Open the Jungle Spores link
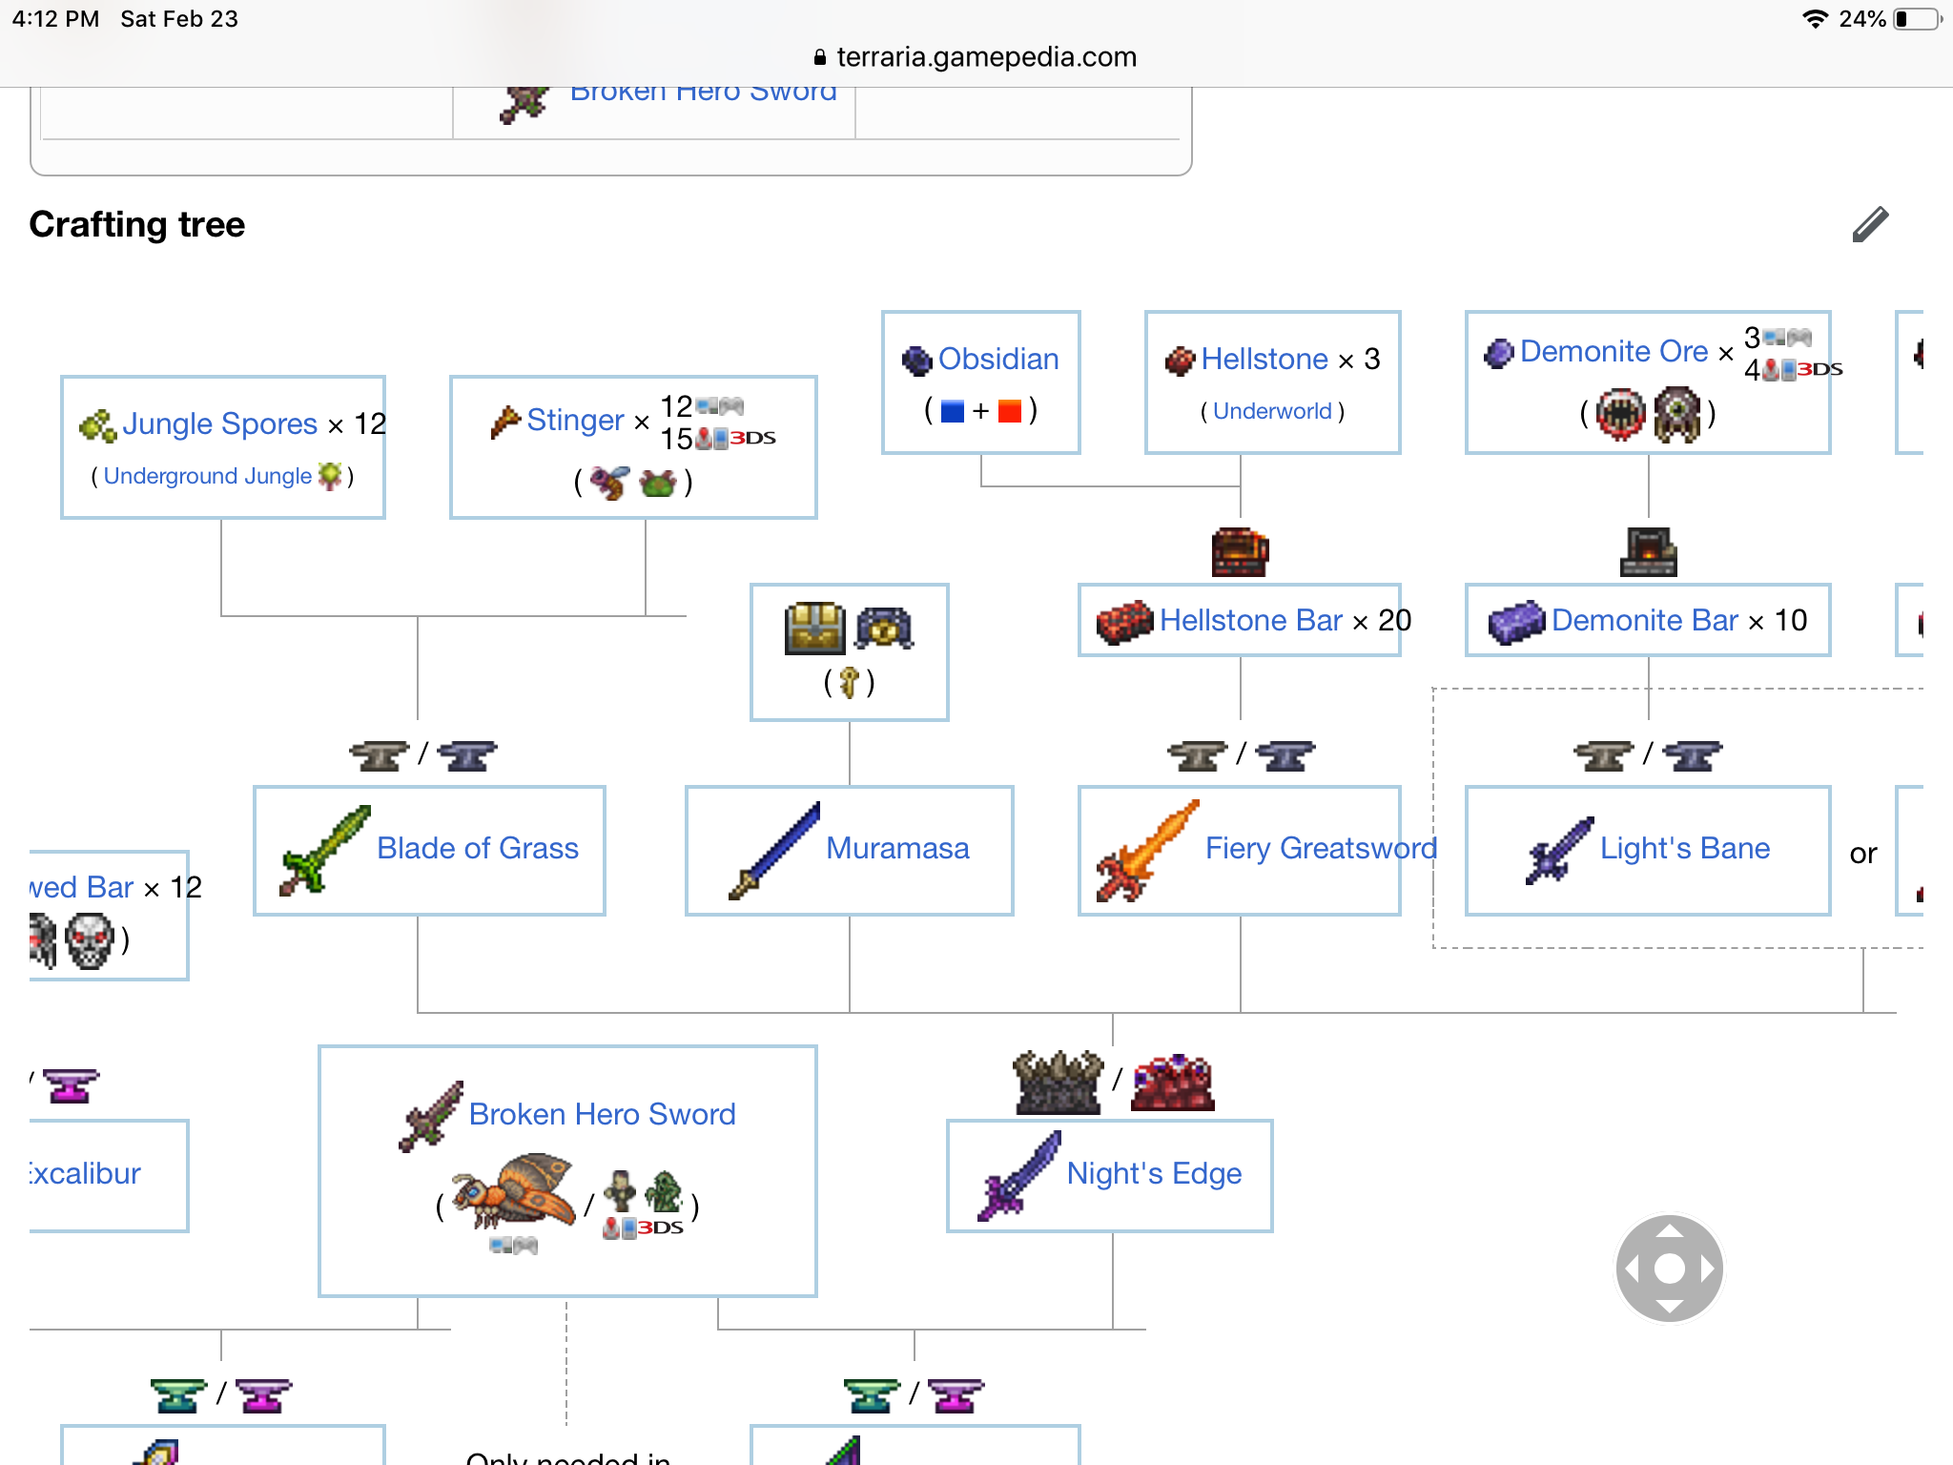This screenshot has height=1465, width=1953. pyautogui.click(x=219, y=423)
